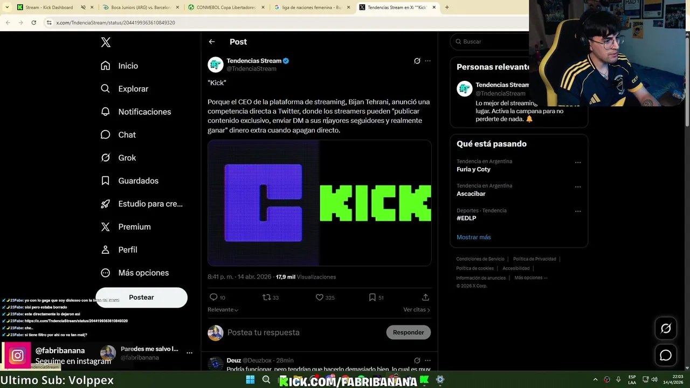Open Condiciones de Servicio footer link

pyautogui.click(x=480, y=259)
